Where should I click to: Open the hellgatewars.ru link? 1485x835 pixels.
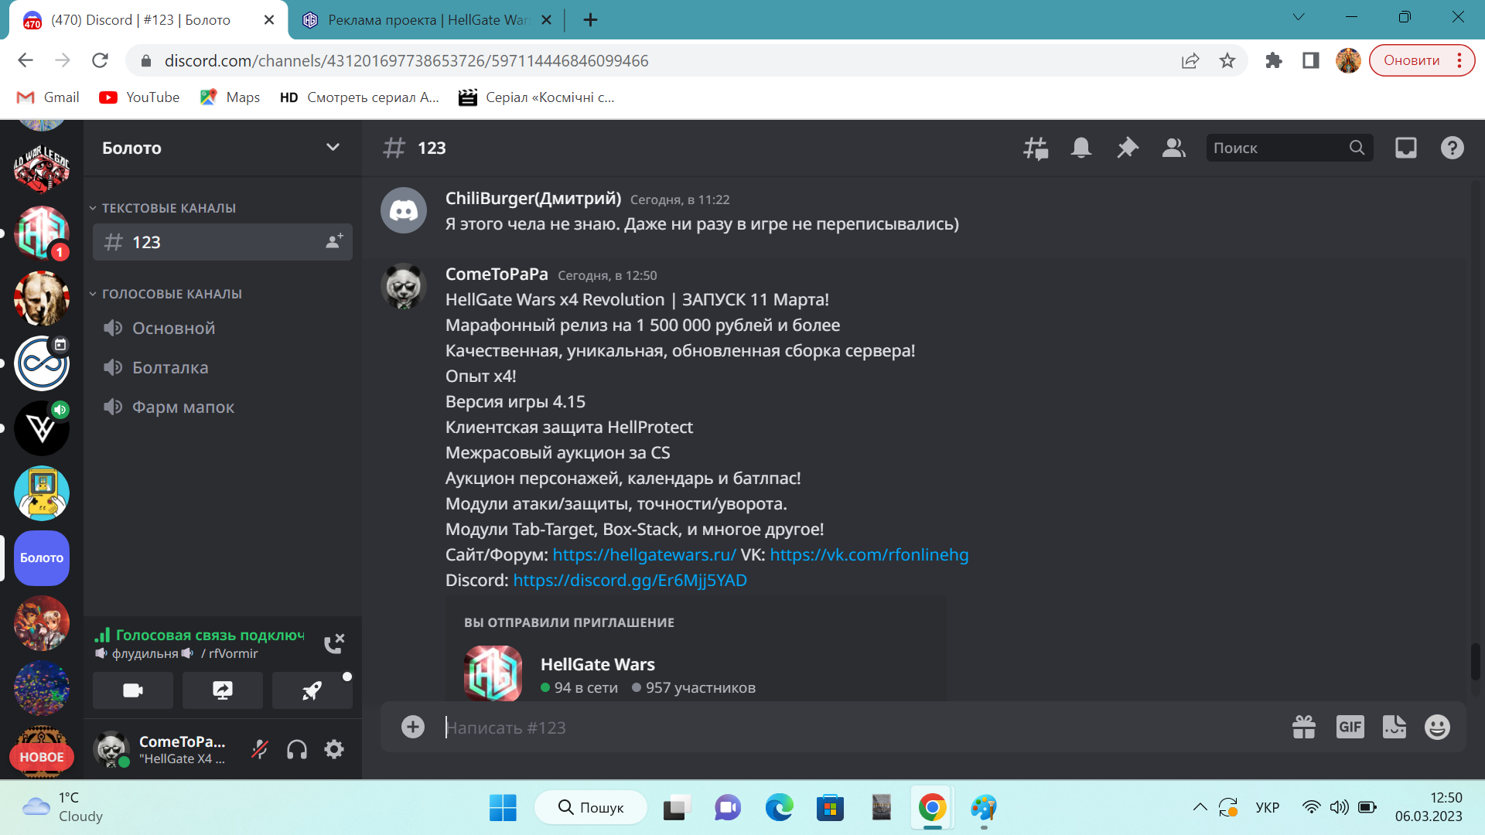point(644,554)
